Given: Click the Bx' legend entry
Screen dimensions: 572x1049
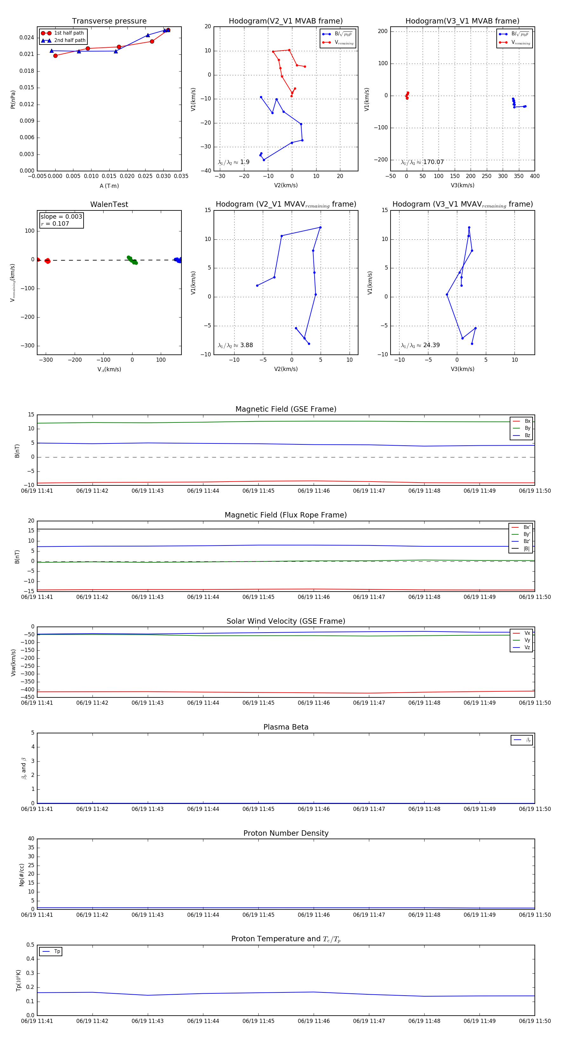Looking at the screenshot, I should 521,527.
